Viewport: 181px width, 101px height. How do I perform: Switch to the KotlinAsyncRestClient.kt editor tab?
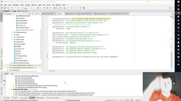tap(119, 14)
